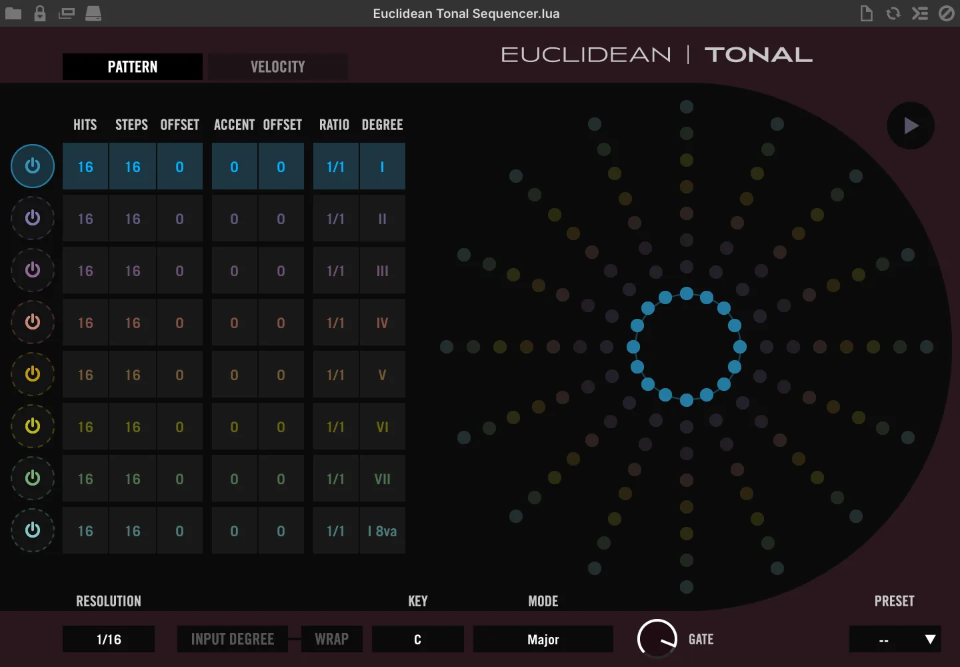Switch to the Velocity tab
Viewport: 960px width, 667px height.
(278, 67)
